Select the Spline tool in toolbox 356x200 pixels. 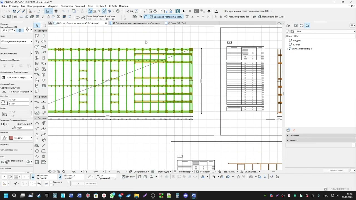(37, 156)
